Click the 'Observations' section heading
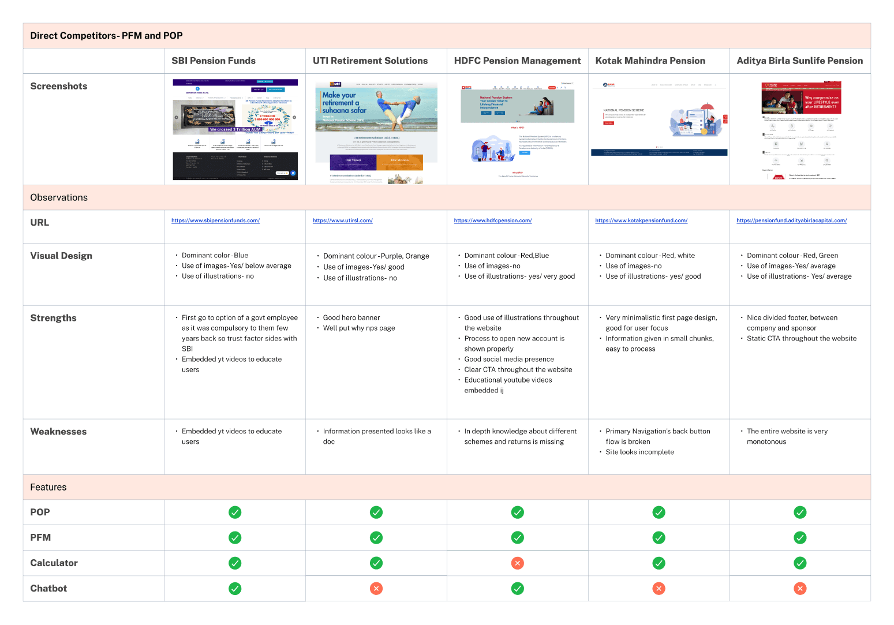The height and width of the screenshot is (625, 894). point(59,197)
